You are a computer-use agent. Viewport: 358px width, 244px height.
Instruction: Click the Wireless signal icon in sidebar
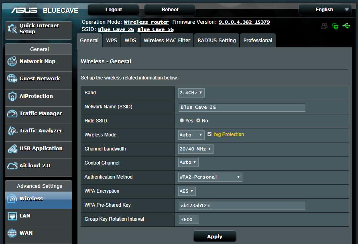(x=12, y=199)
